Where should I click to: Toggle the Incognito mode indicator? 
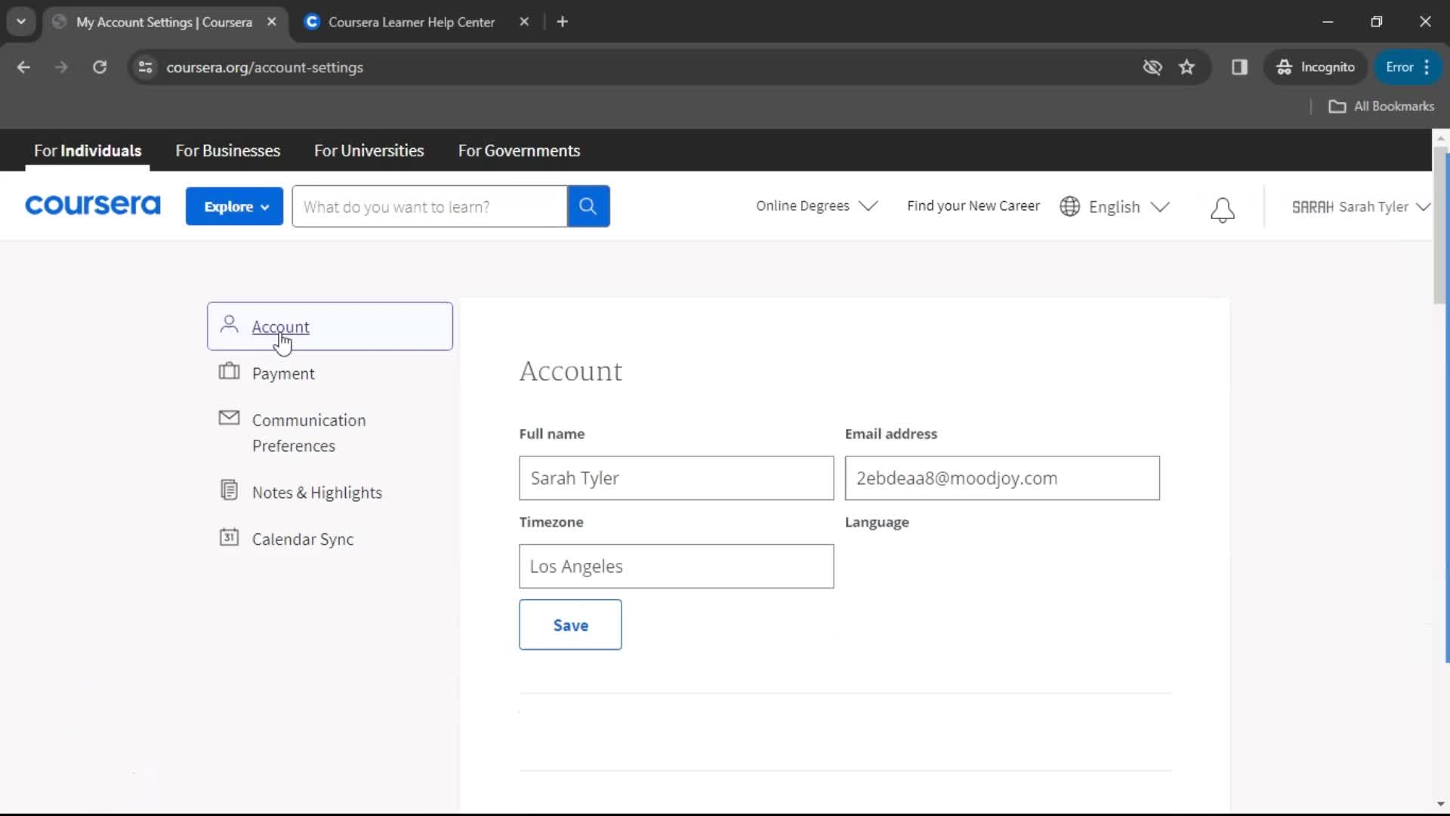pos(1316,66)
